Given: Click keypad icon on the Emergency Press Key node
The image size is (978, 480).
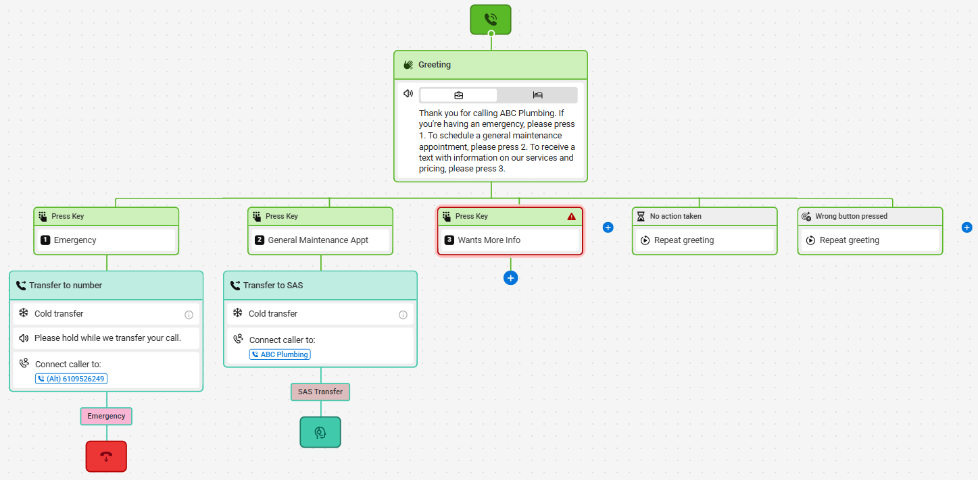Looking at the screenshot, I should (43, 216).
